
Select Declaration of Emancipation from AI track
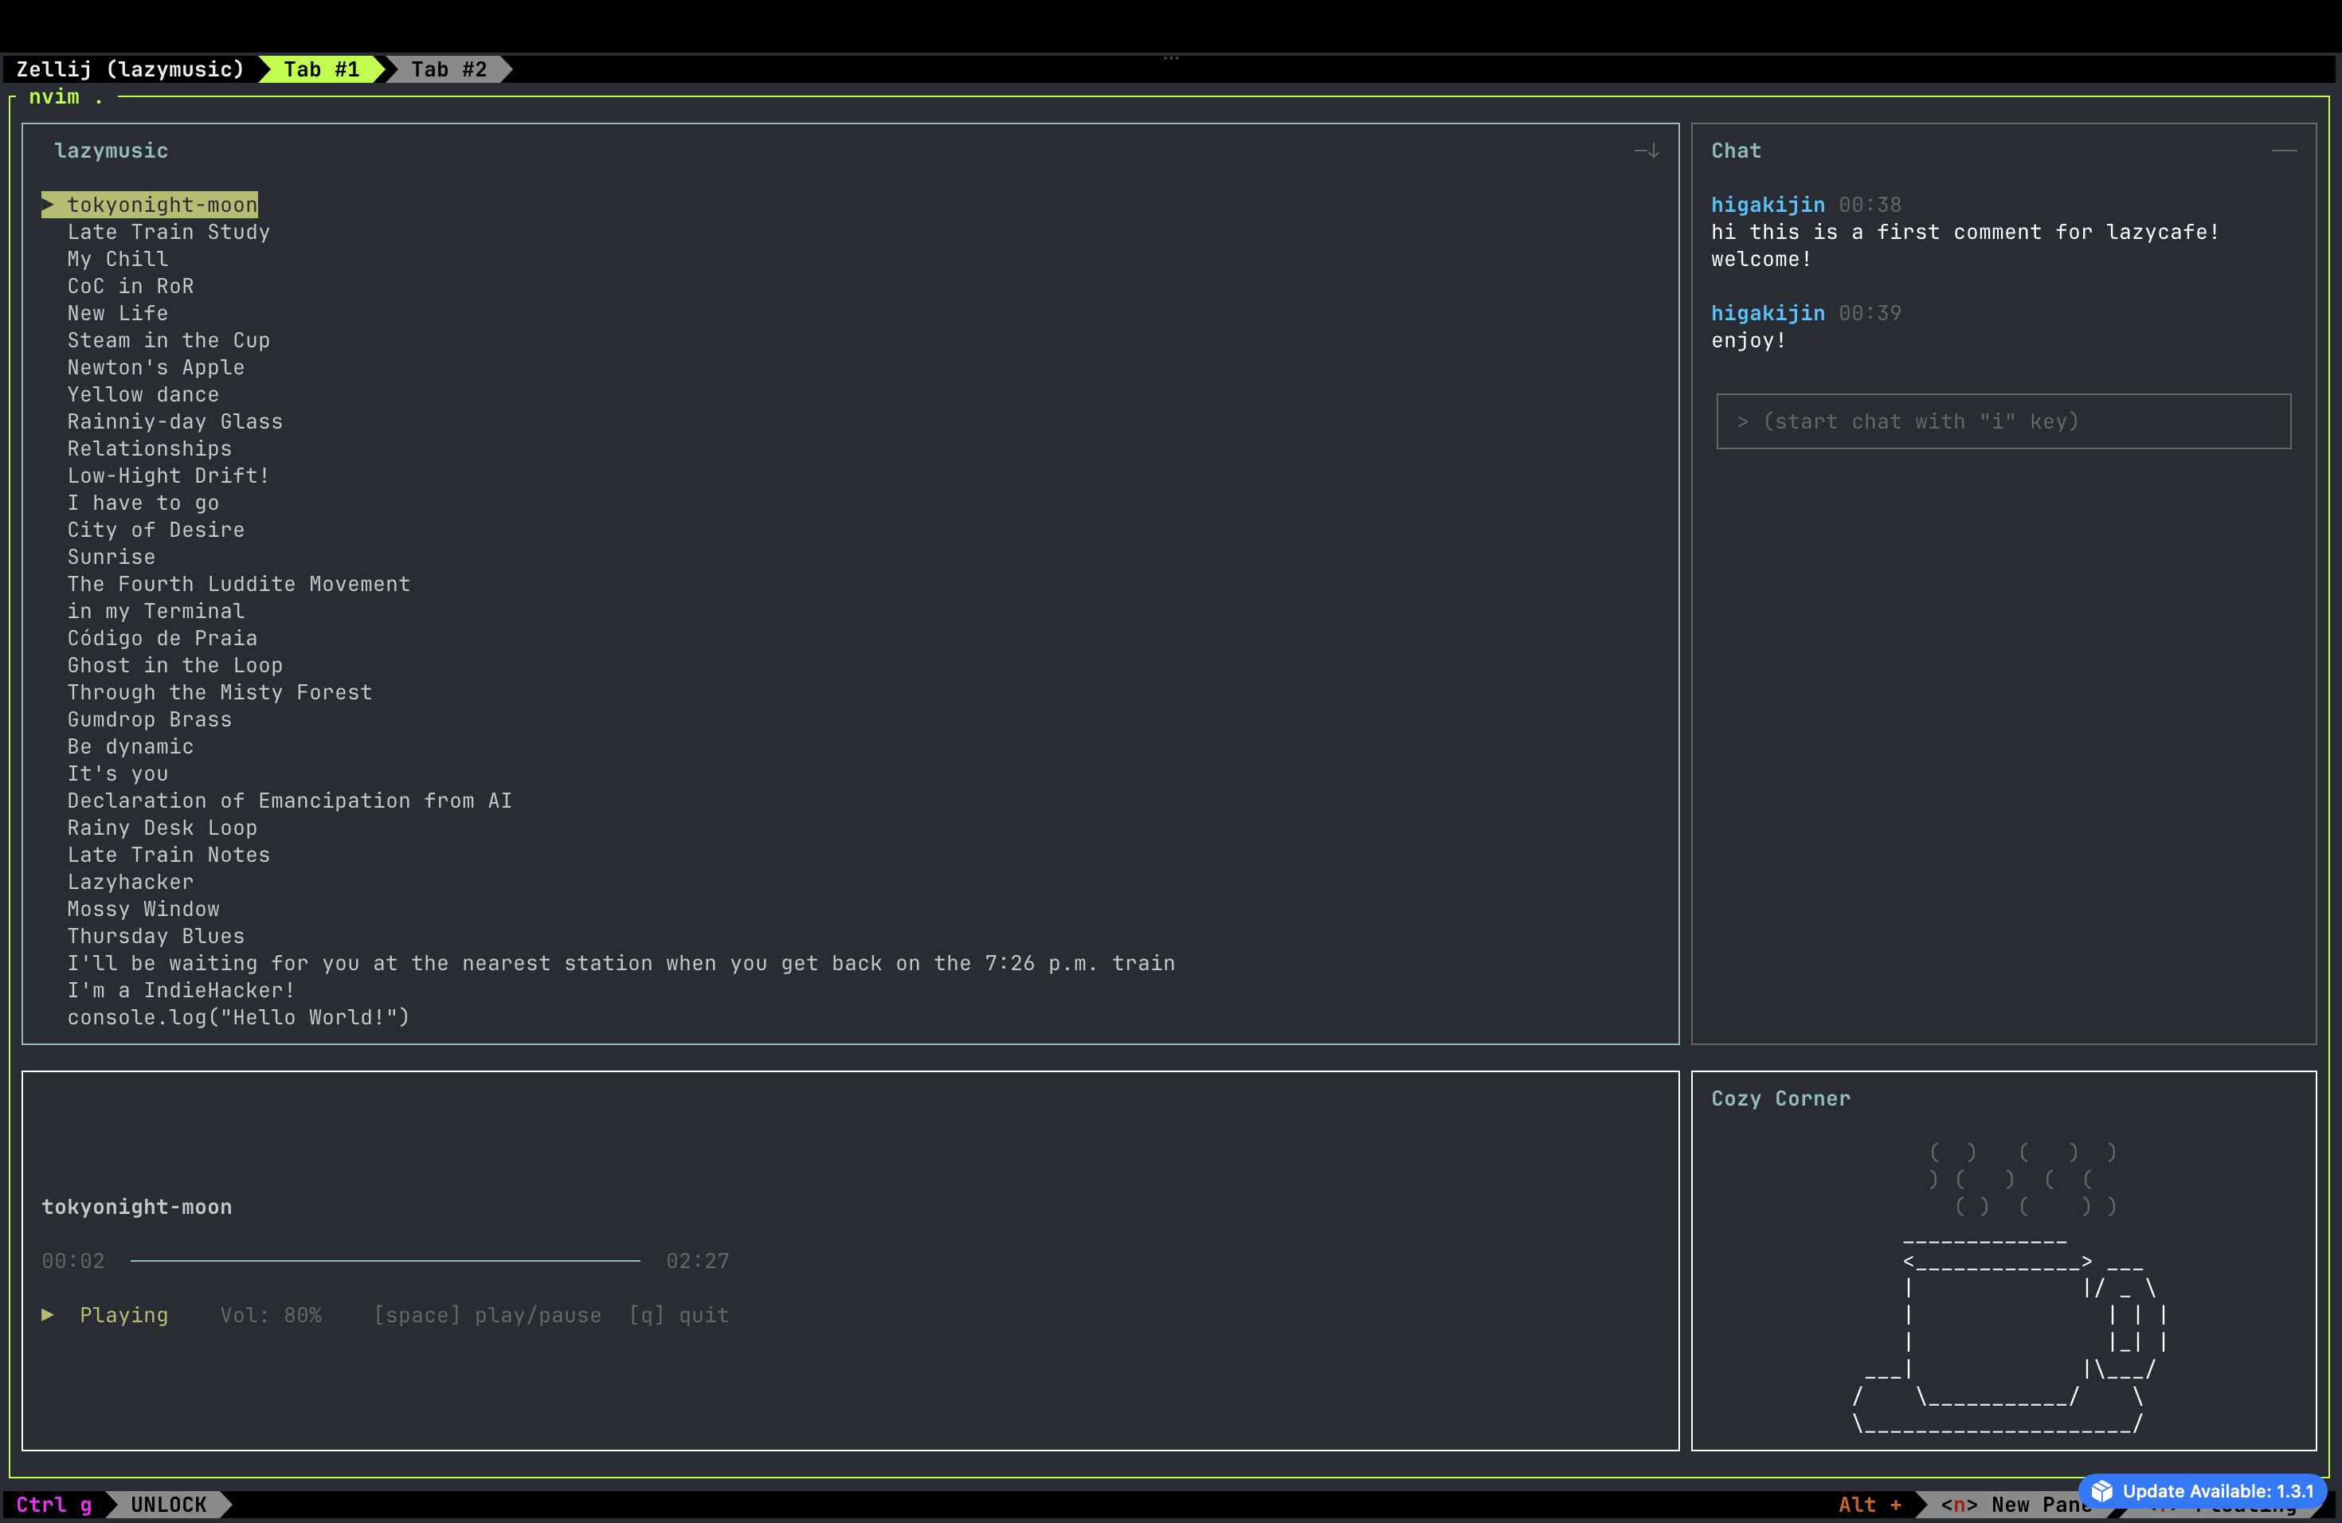tap(289, 801)
